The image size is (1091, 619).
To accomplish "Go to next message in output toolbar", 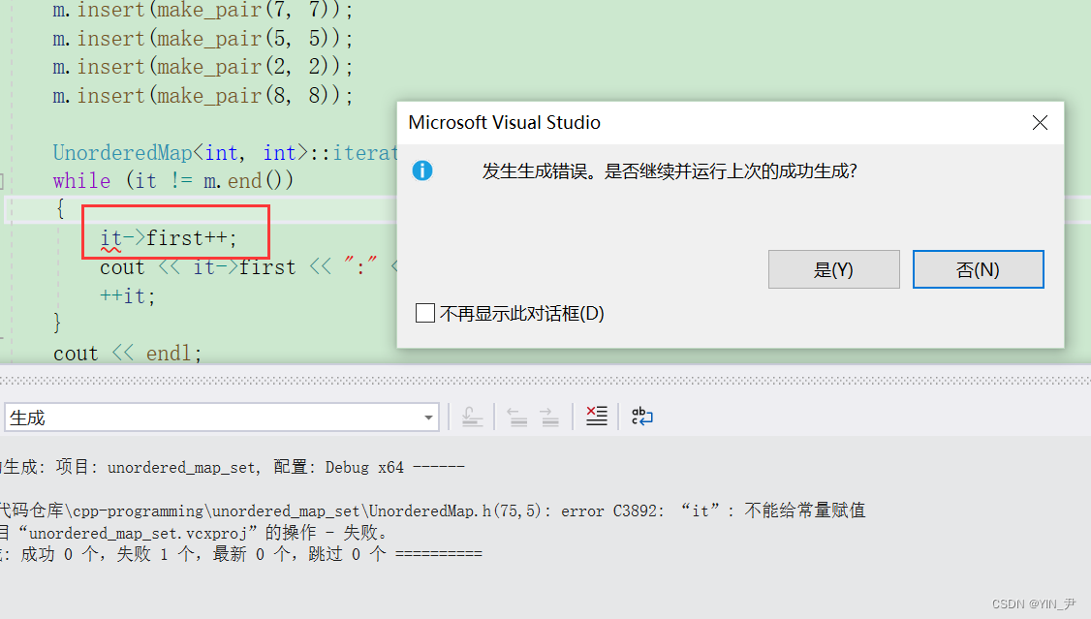I will (549, 417).
